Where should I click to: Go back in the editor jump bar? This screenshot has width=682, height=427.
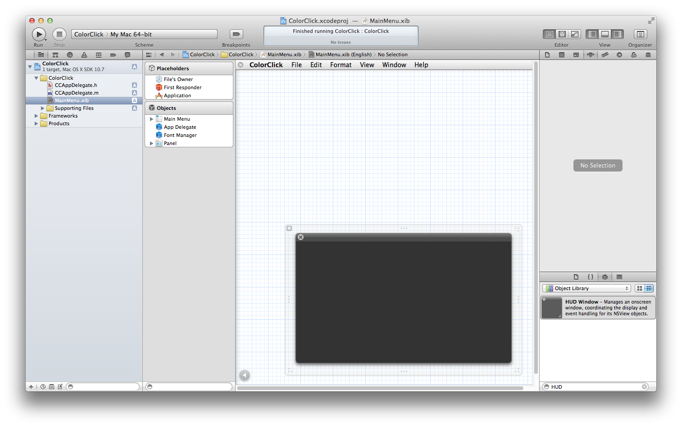tap(162, 55)
